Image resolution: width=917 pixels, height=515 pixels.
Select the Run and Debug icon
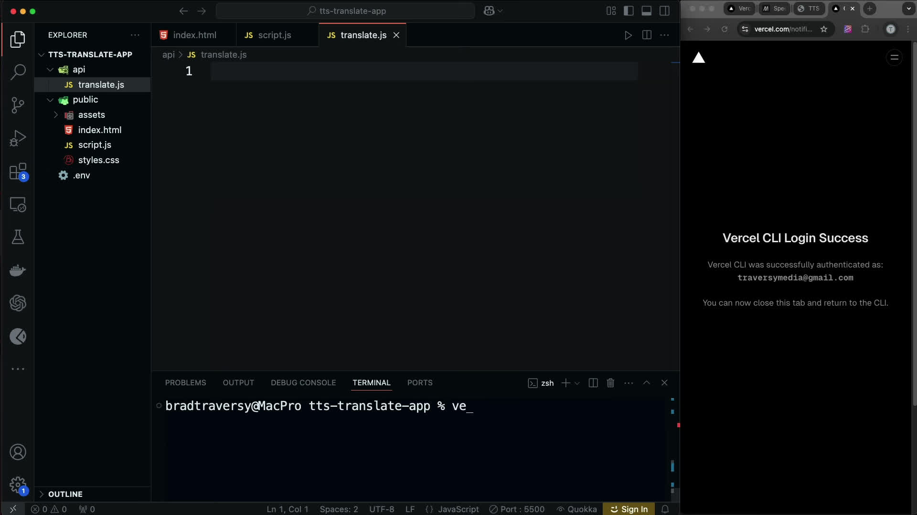pos(18,138)
